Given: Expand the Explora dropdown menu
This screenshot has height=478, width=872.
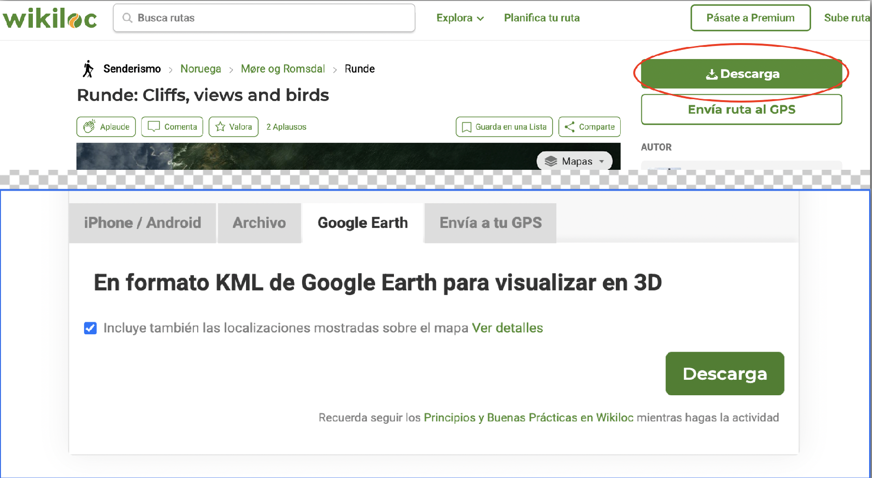Looking at the screenshot, I should (x=460, y=18).
